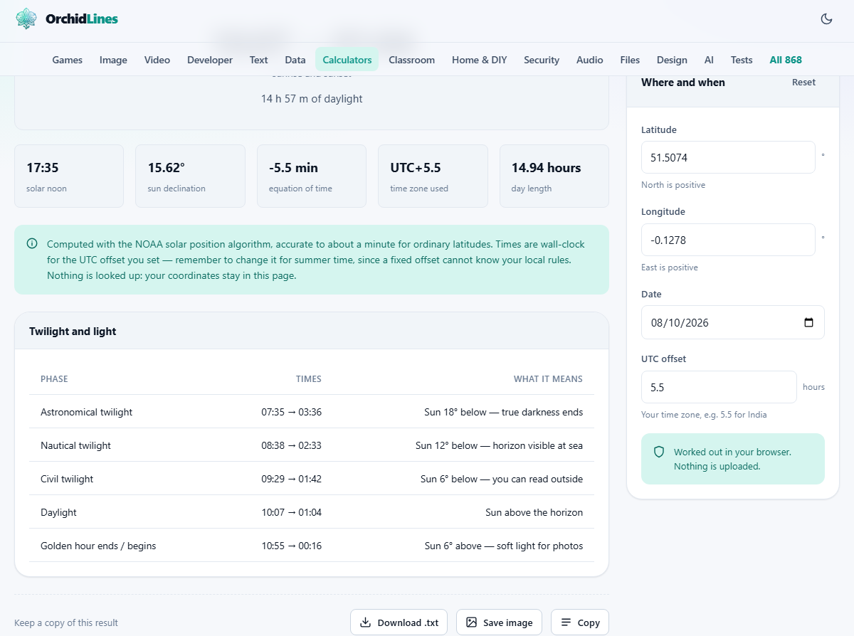Viewport: 854px width, 636px height.
Task: Open the Calculators tab
Action: pyautogui.click(x=347, y=60)
